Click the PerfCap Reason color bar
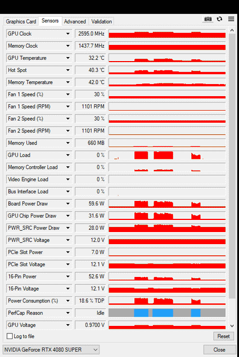 point(167,313)
